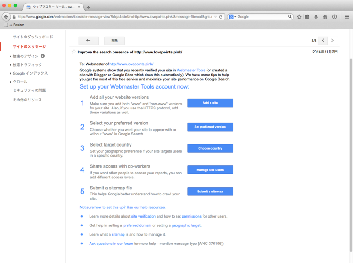Open the browser hamburger menu

(x=347, y=17)
